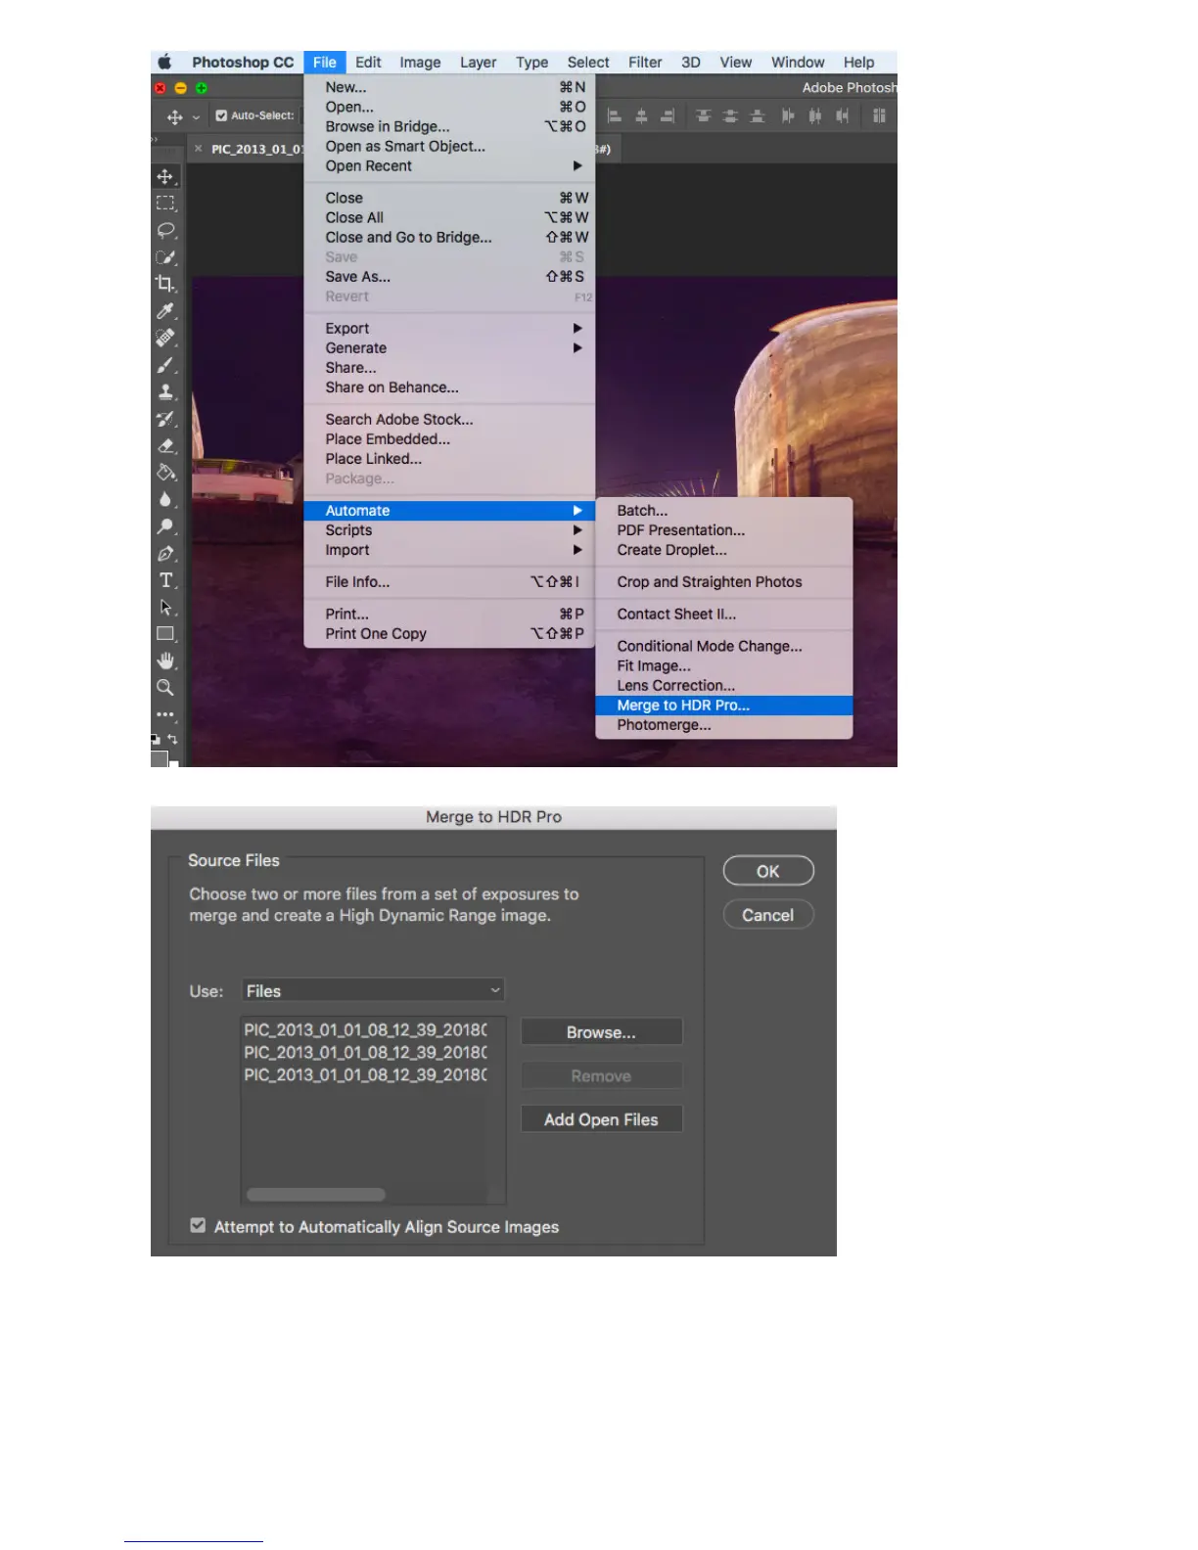Open the Help menu
Viewport: 1198px width, 1550px height.
coord(858,62)
